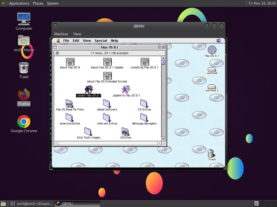Click the Google Chrome desktop icon
Viewport: 277px width, 207px height.
(x=24, y=122)
